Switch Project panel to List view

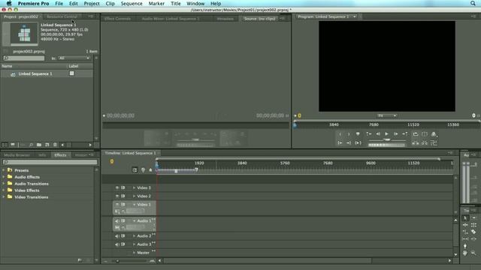5,145
